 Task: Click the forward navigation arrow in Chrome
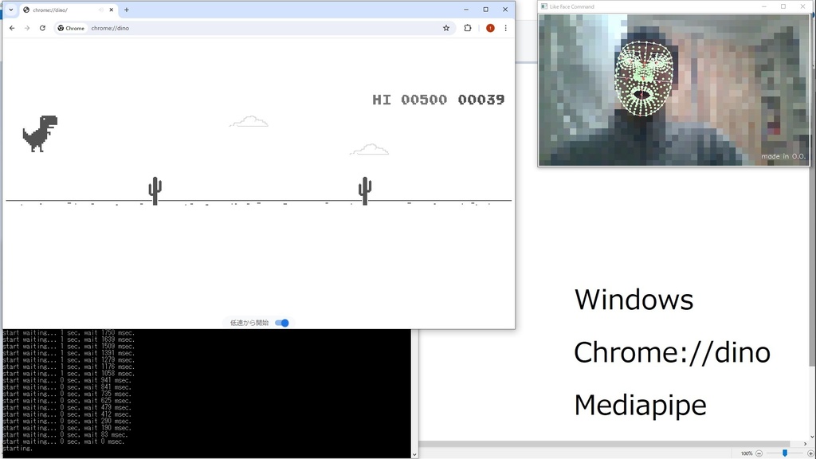[x=26, y=27]
